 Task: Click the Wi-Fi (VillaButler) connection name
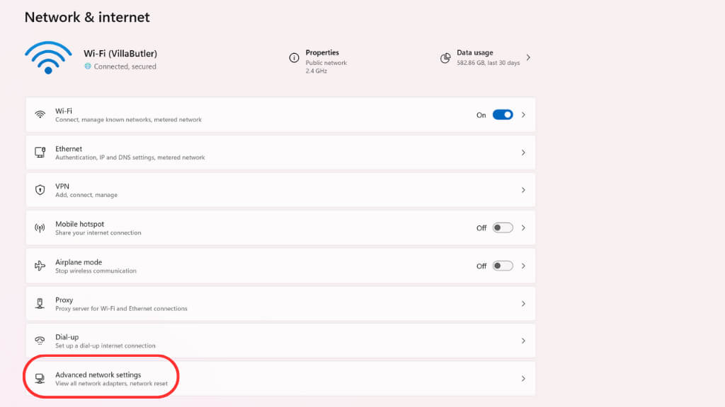click(x=119, y=54)
